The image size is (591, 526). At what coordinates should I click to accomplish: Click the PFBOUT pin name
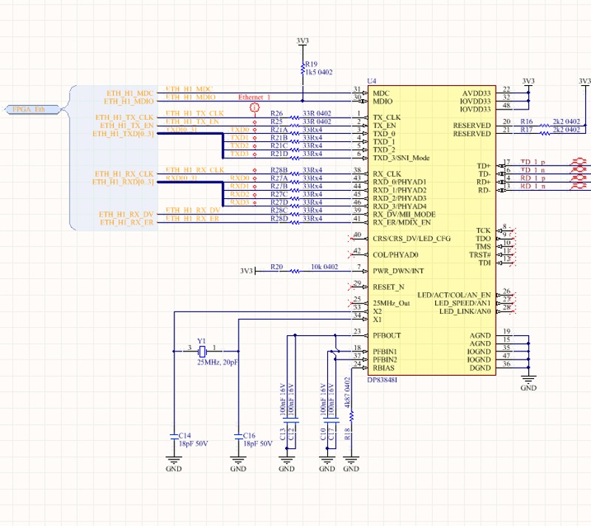386,336
